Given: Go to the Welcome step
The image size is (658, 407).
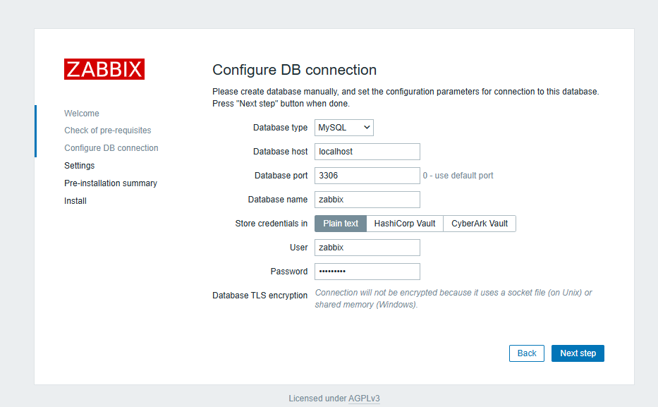Looking at the screenshot, I should pyautogui.click(x=82, y=114).
